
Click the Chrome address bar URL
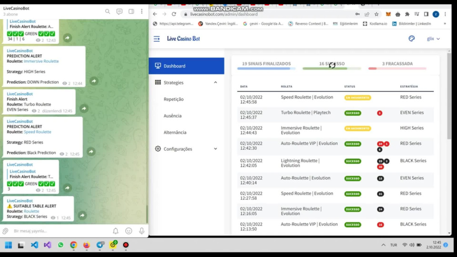224,14
